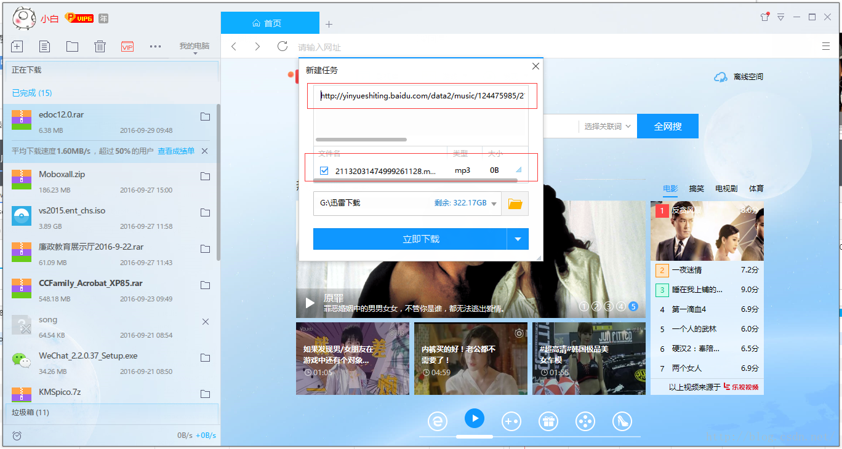Refresh the browser page

tap(283, 46)
